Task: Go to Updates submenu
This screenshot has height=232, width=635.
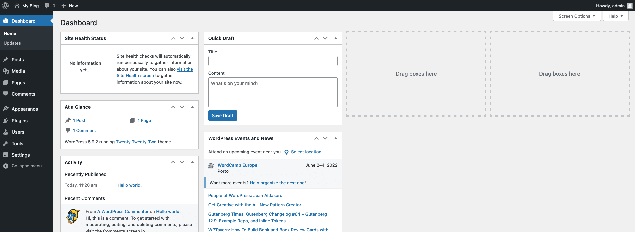Action: tap(12, 43)
